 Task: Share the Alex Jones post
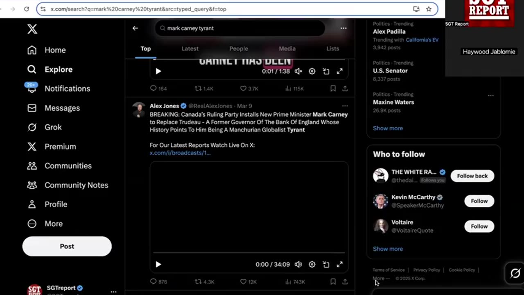point(345,282)
